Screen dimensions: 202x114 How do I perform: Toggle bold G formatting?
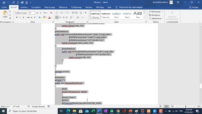click(x=17, y=17)
